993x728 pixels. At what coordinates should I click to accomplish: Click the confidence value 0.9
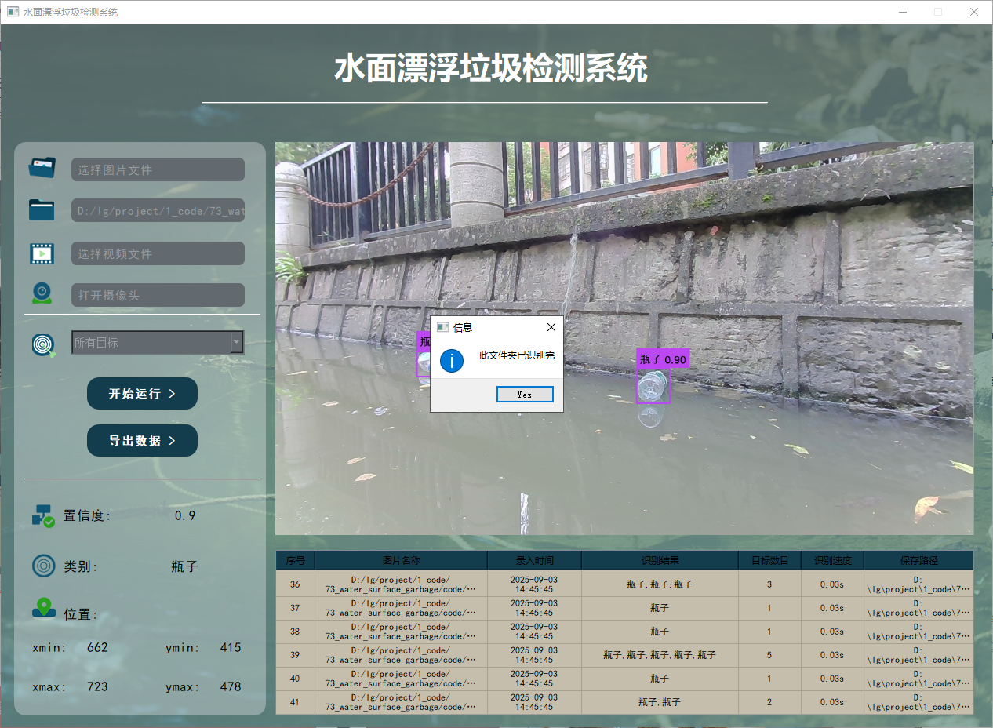coord(185,515)
